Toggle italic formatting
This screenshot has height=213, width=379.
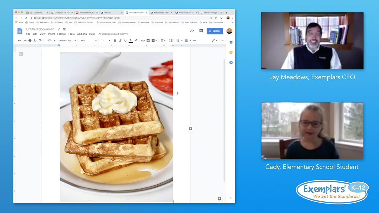[120, 41]
